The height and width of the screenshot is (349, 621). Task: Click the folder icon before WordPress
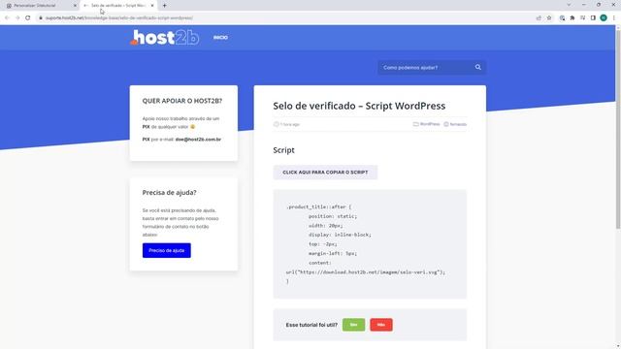416,124
